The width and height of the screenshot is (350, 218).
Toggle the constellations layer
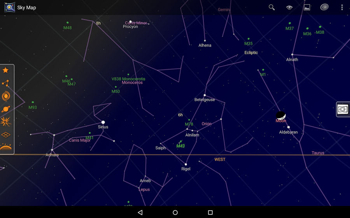point(5,83)
